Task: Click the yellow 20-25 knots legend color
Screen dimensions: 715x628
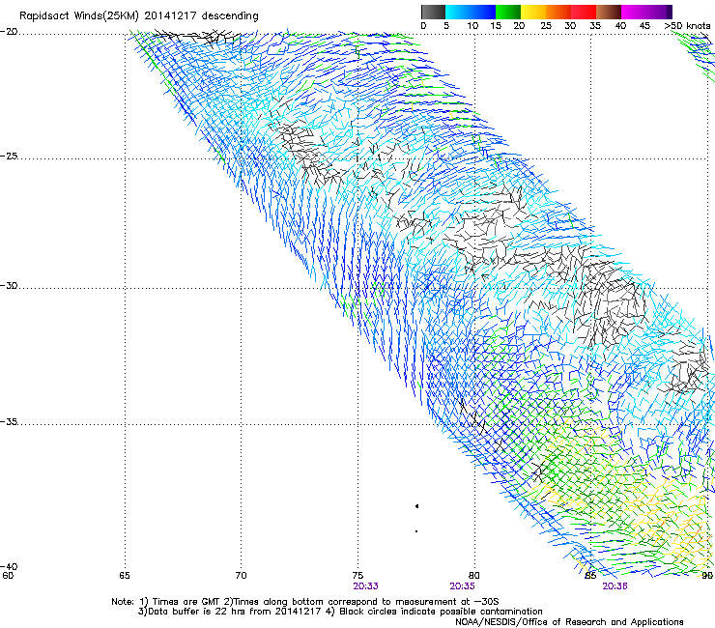Action: pyautogui.click(x=533, y=12)
